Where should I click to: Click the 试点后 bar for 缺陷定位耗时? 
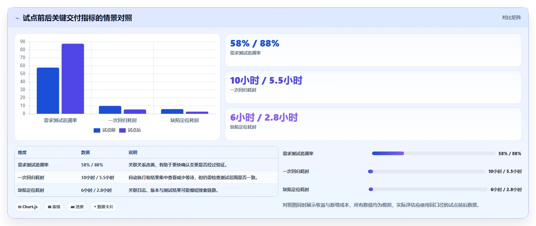click(197, 113)
